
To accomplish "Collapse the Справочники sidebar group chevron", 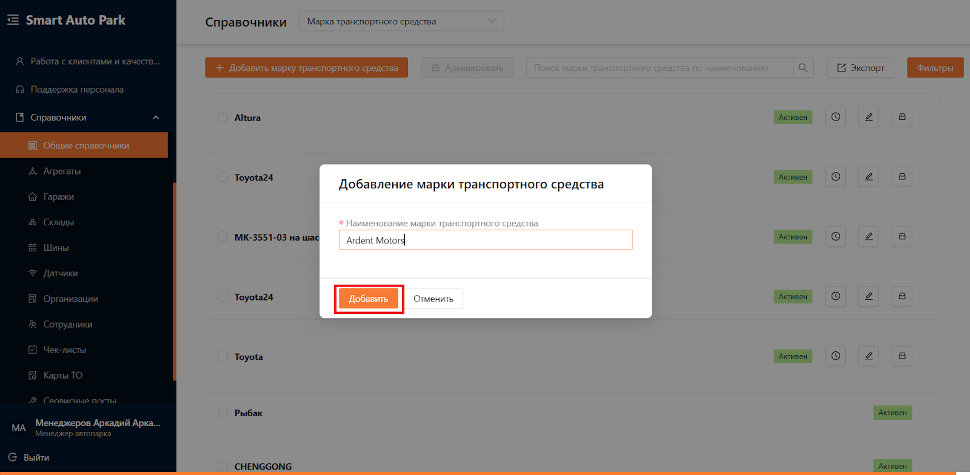I will coord(156,118).
